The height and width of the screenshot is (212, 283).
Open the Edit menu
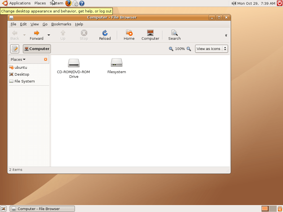pyautogui.click(x=23, y=24)
